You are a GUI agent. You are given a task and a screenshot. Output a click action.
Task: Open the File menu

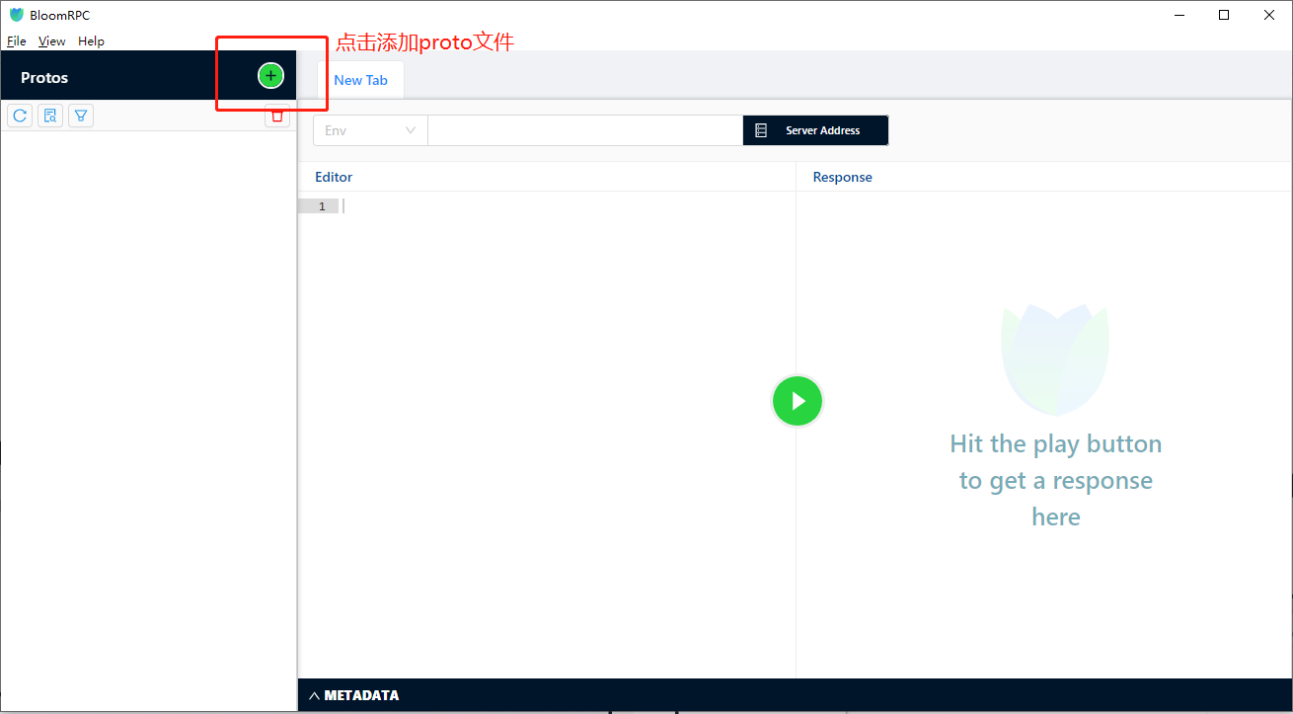[16, 40]
